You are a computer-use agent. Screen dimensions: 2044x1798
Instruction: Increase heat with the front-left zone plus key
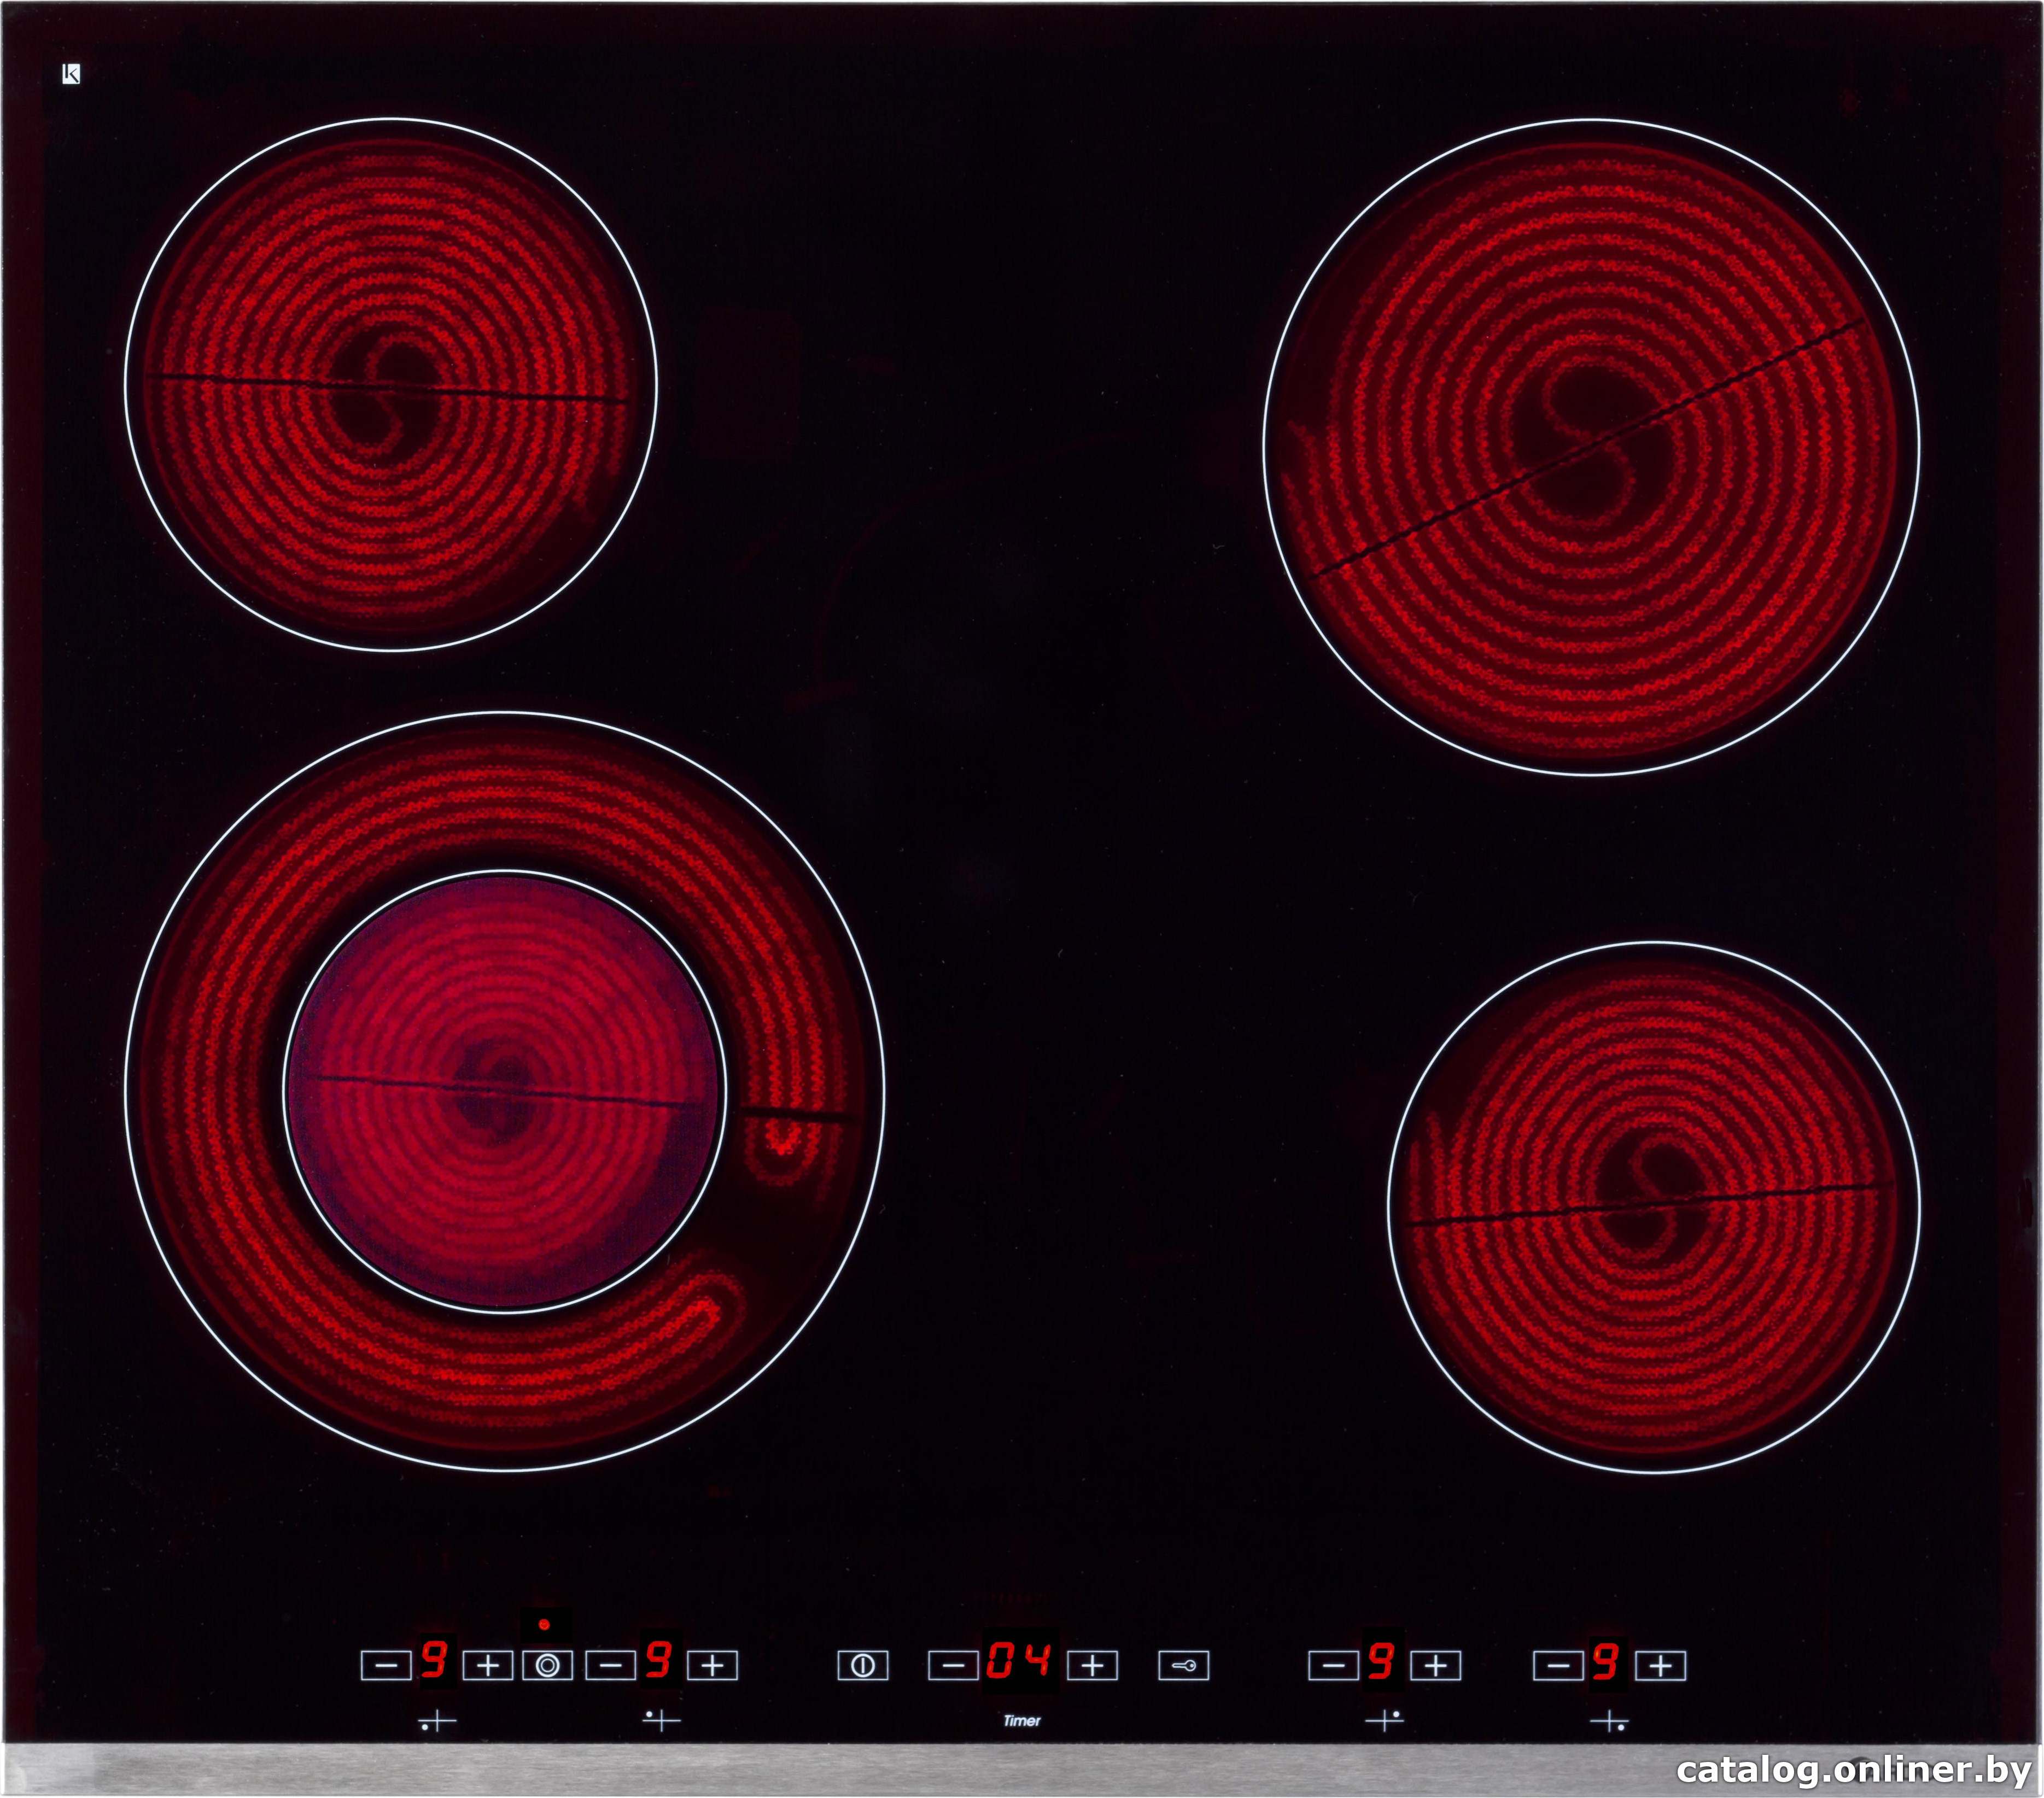pos(488,1665)
